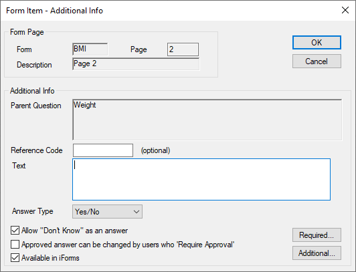Click the Cancel button
The width and height of the screenshot is (356, 272).
tap(317, 61)
